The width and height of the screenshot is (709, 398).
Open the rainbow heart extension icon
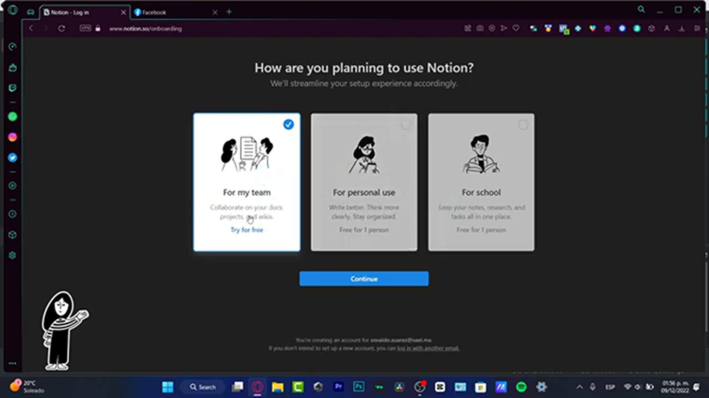pos(593,28)
